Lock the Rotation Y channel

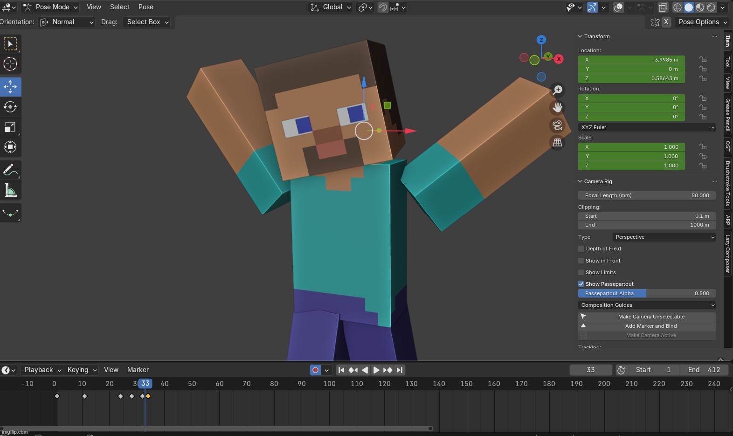(x=703, y=107)
